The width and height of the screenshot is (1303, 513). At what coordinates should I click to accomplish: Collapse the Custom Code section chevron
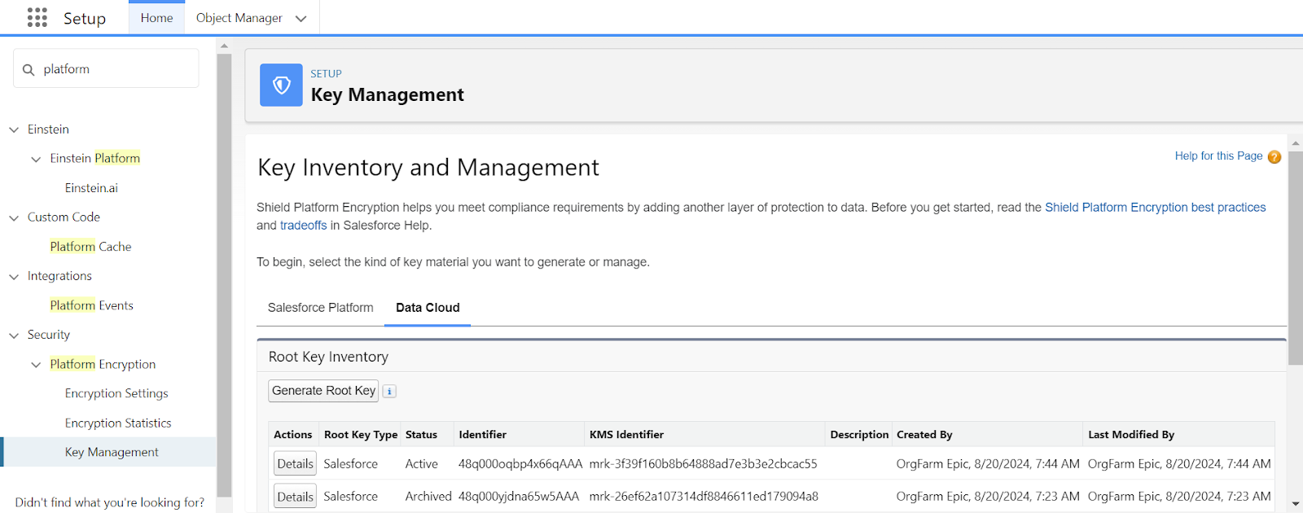14,217
